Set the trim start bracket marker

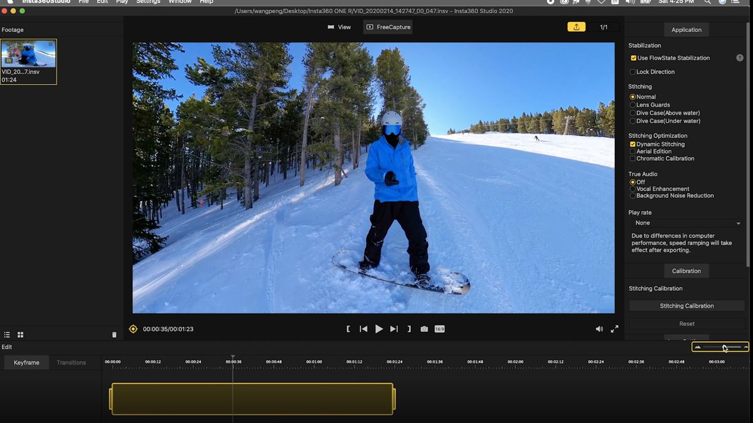click(x=348, y=329)
